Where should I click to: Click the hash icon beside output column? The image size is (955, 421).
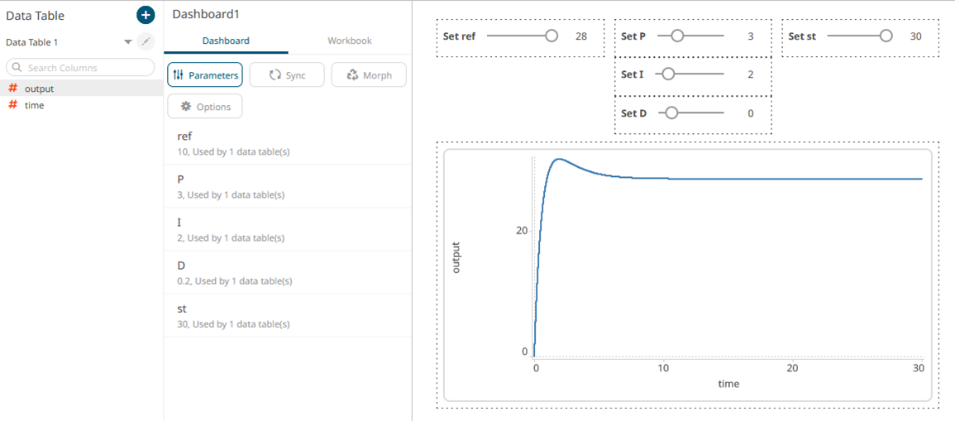click(x=12, y=89)
